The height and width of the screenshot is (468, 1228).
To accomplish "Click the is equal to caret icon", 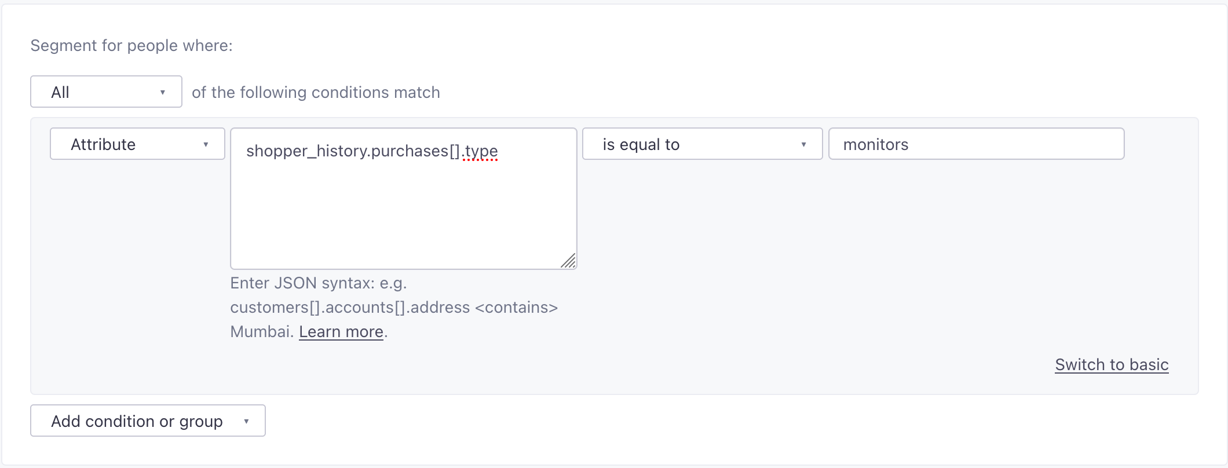I will coord(804,144).
